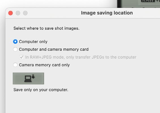Image resolution: width=160 pixels, height=113 pixels.
Task: Click the gray zoom window button
Action: click(25, 13)
